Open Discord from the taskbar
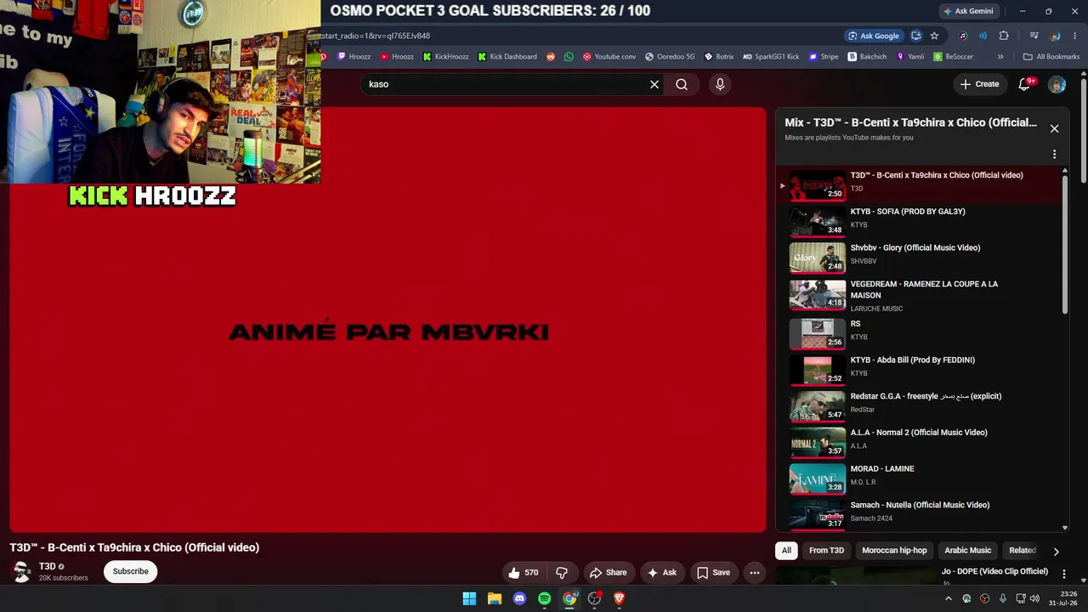 click(519, 598)
